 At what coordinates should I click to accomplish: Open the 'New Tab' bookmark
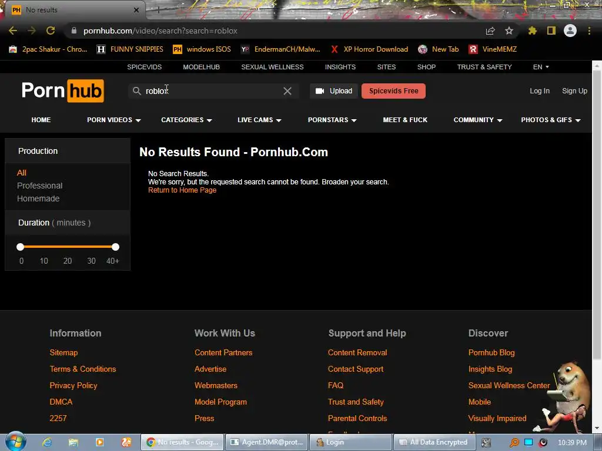click(438, 49)
